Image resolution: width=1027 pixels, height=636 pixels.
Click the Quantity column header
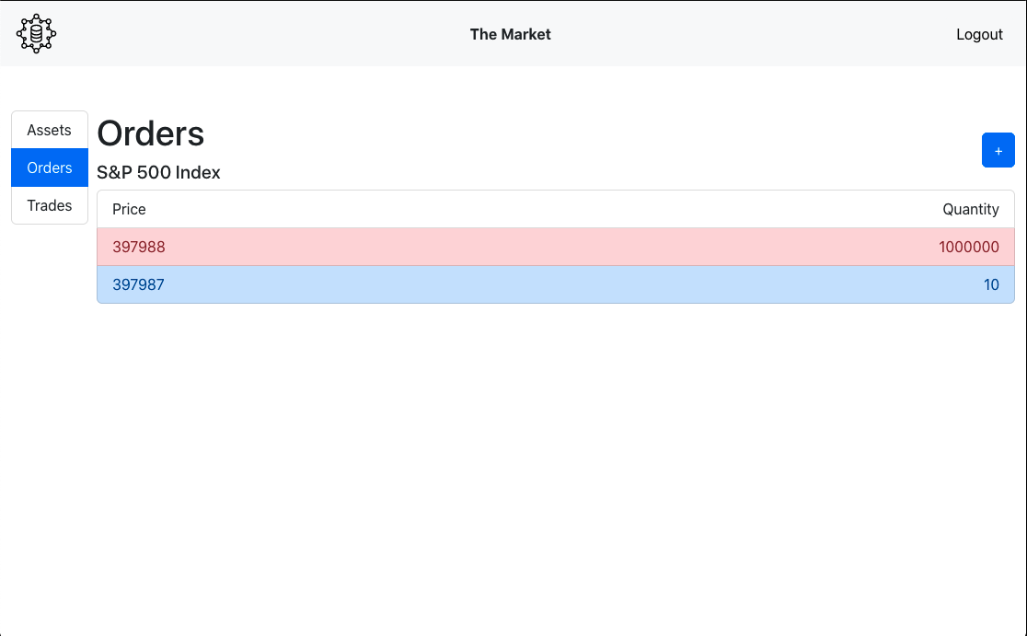(x=971, y=209)
